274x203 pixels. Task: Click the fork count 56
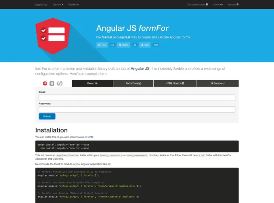[x=113, y=45]
